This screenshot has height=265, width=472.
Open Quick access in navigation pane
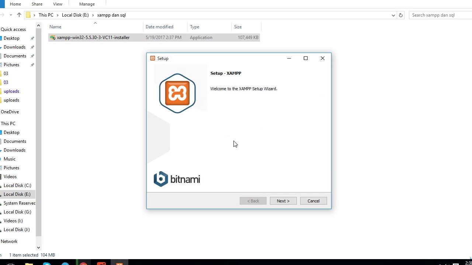point(13,29)
